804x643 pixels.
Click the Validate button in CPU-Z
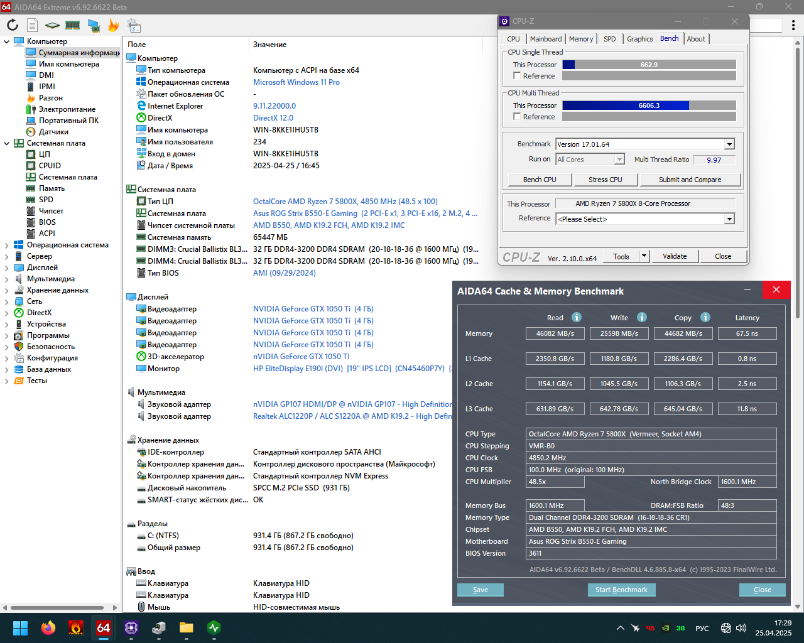[675, 256]
